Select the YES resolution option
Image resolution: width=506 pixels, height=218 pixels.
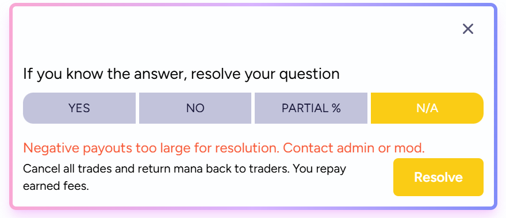(79, 108)
